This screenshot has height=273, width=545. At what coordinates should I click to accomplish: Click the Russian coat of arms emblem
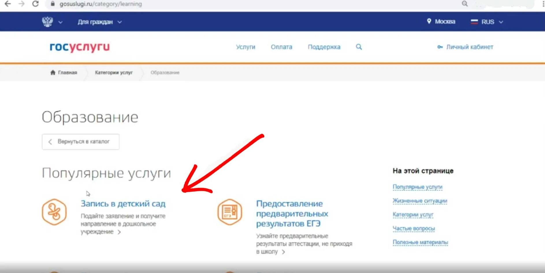tap(47, 22)
